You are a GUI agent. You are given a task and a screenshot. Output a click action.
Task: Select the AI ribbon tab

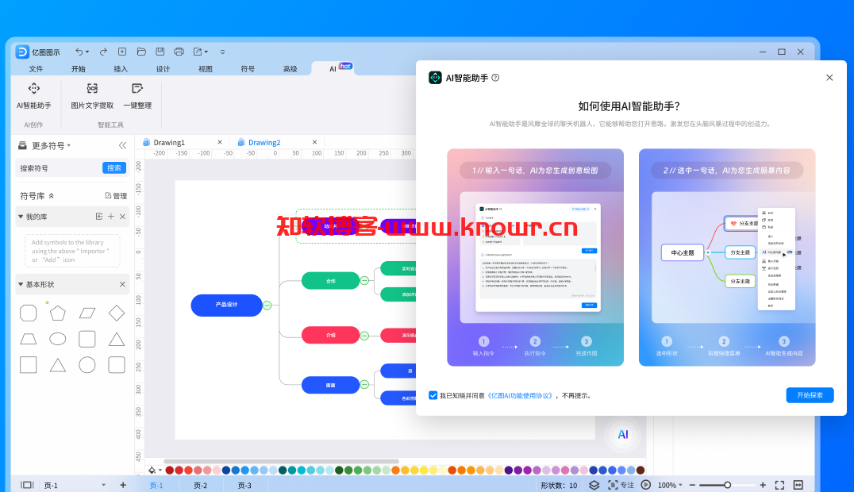(333, 69)
